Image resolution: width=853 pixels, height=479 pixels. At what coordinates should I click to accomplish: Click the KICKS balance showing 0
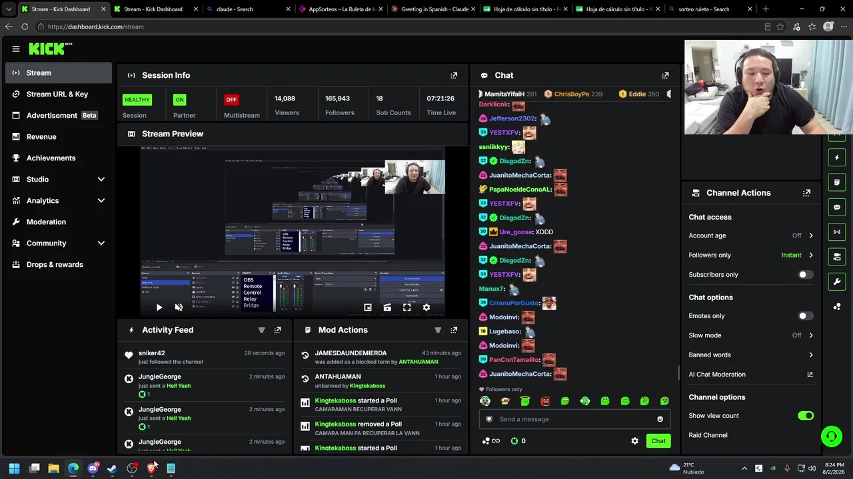[x=518, y=441]
